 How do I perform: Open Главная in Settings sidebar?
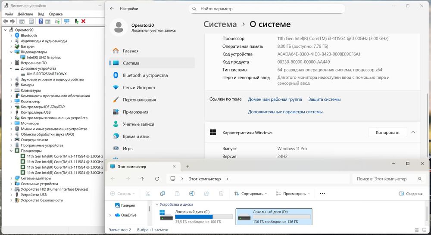click(152, 51)
